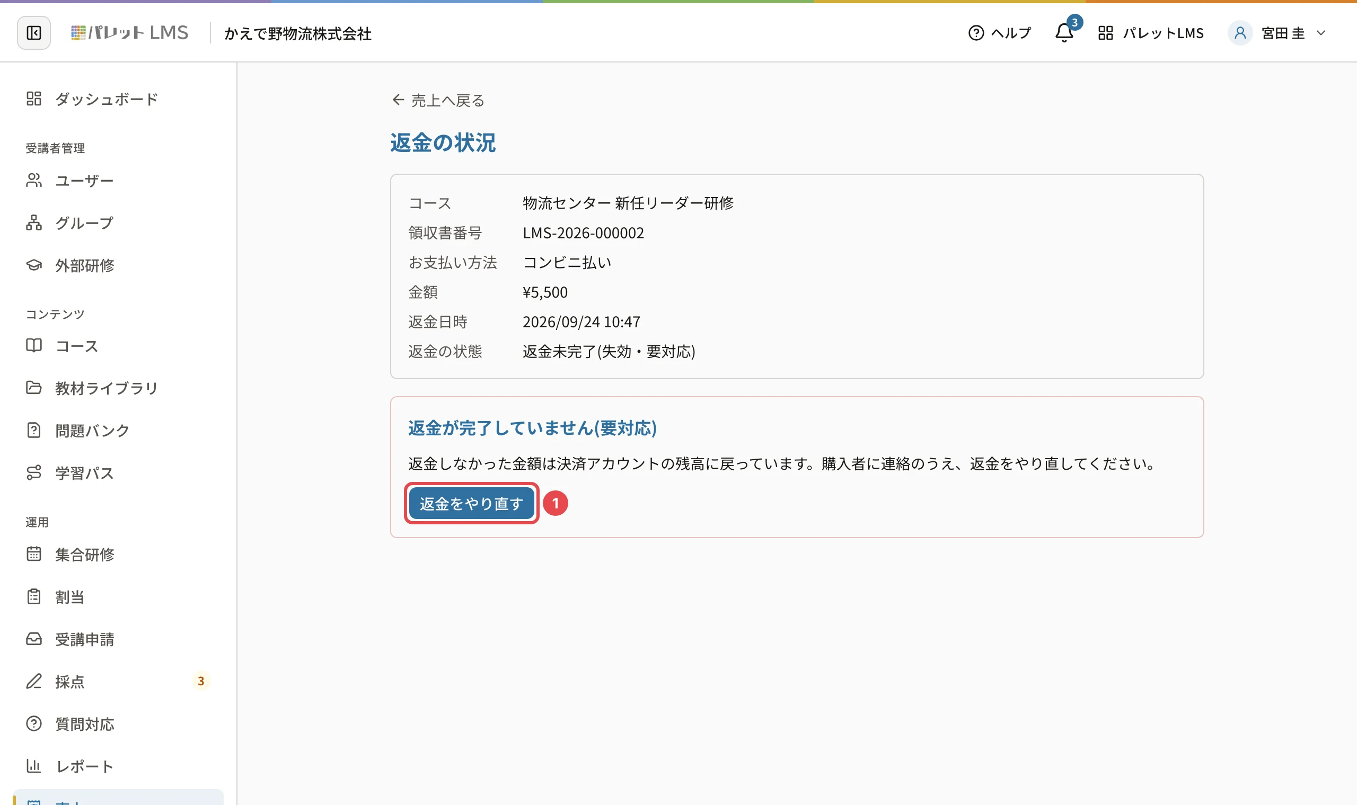Click the company name かえで野物流株式会社
1357x805 pixels.
coord(298,34)
